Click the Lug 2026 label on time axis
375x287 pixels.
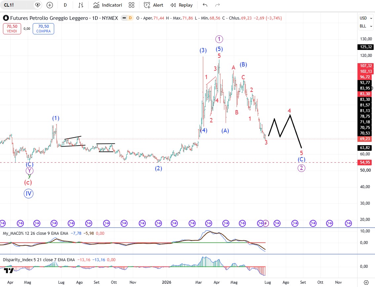coord(268,282)
